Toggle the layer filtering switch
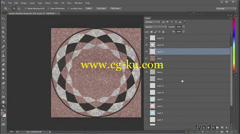Viewport: 240px width, 134px height. click(184, 22)
